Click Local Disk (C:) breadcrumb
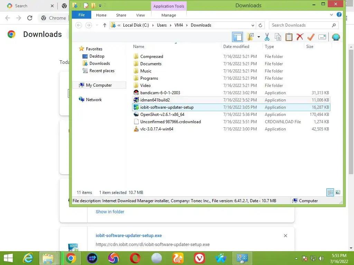The image size is (354, 265). [x=136, y=25]
